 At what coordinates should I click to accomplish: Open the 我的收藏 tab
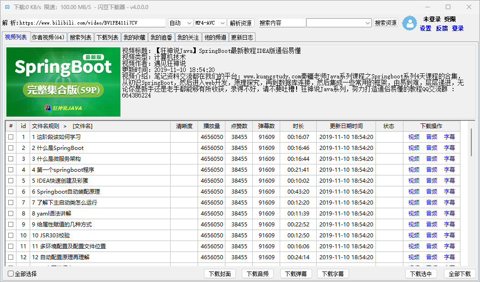coord(135,37)
